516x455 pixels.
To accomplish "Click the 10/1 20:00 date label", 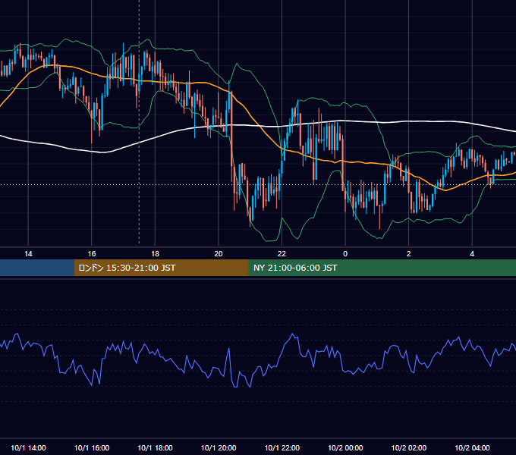I will coord(219,447).
